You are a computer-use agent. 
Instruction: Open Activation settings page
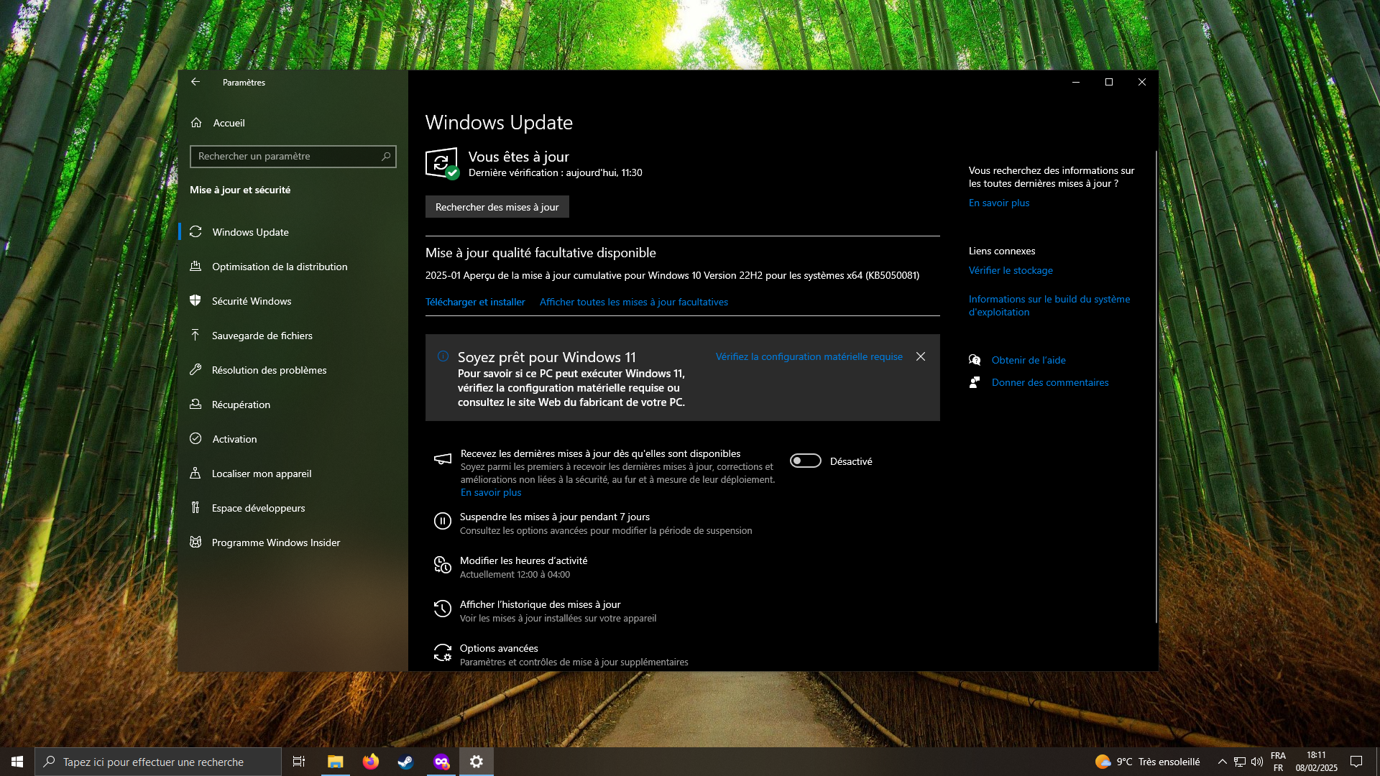point(293,439)
